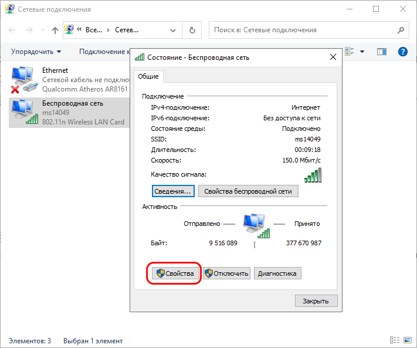The image size is (417, 348).
Task: Maximize the Сетевые подключения window
Action: [x=376, y=9]
